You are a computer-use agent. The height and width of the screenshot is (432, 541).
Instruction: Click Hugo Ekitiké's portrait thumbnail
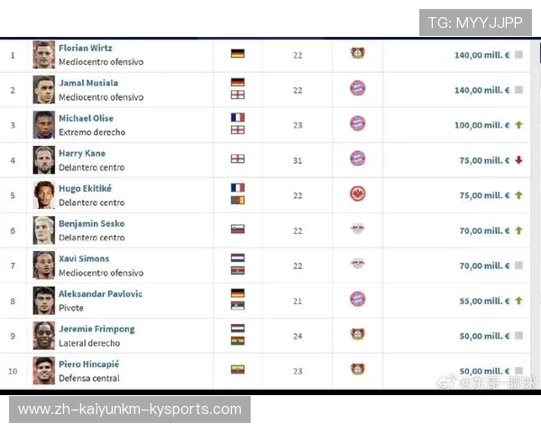[44, 194]
